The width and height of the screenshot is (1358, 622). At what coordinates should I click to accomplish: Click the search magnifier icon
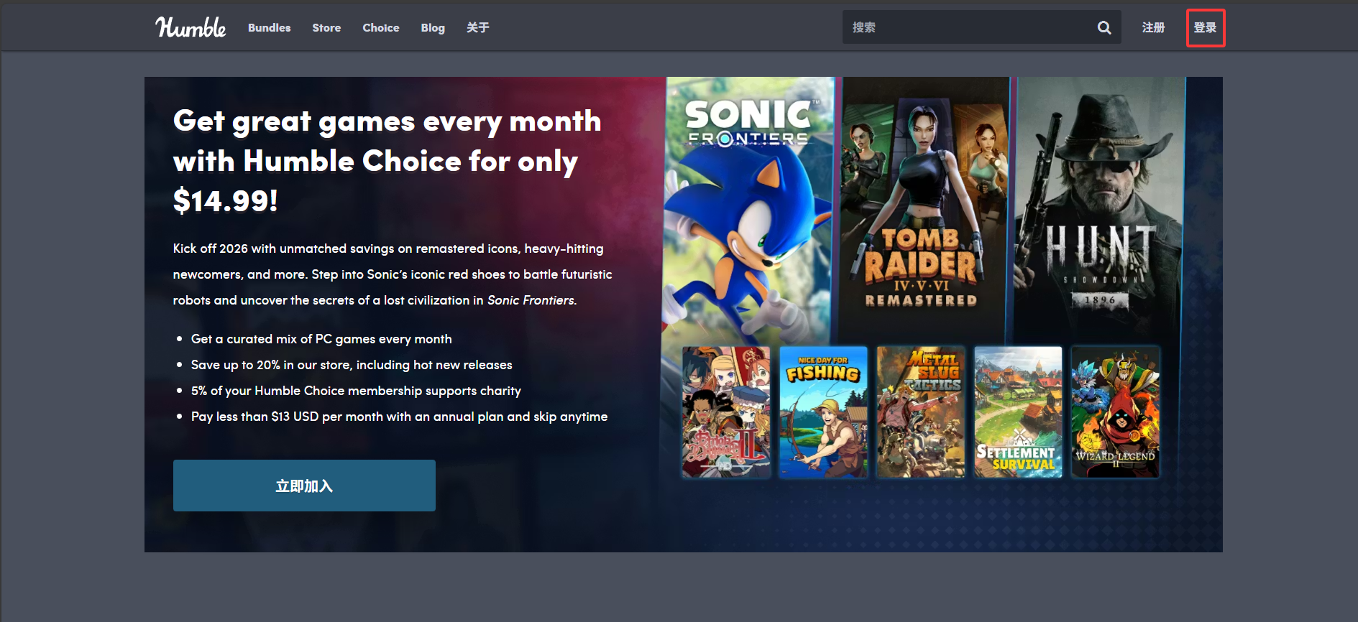click(x=1104, y=27)
